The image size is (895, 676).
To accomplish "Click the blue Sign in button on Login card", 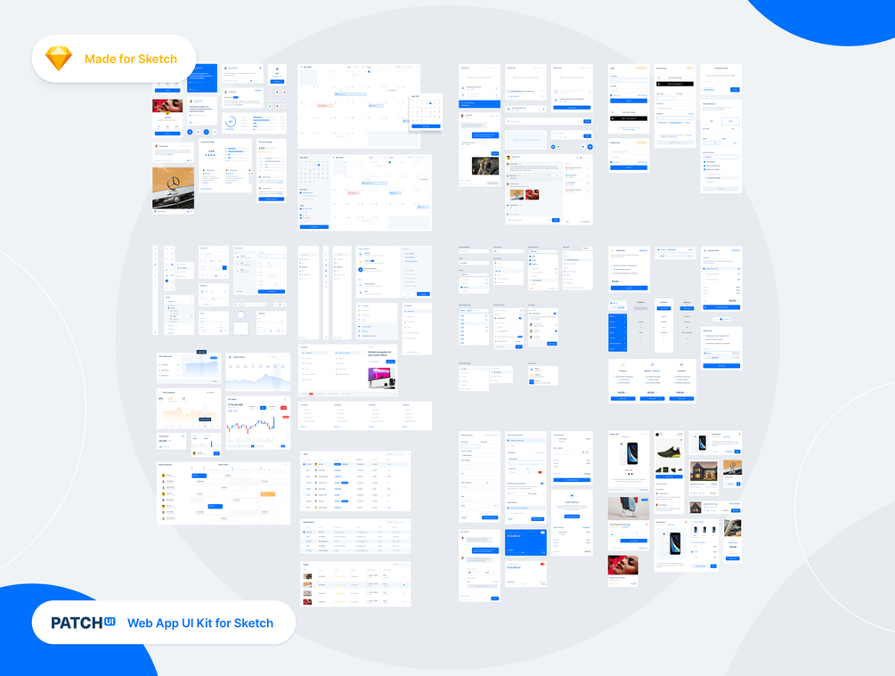I will 629,101.
